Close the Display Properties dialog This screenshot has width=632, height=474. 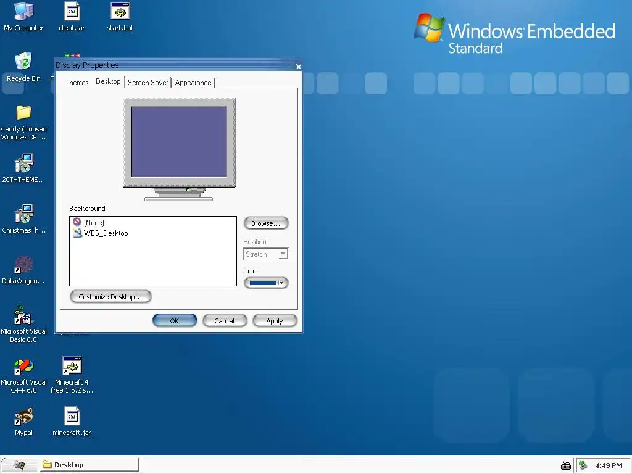pyautogui.click(x=298, y=67)
